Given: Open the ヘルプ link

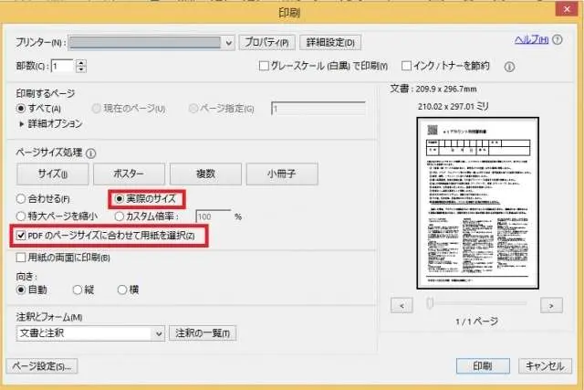Looking at the screenshot, I should click(530, 41).
